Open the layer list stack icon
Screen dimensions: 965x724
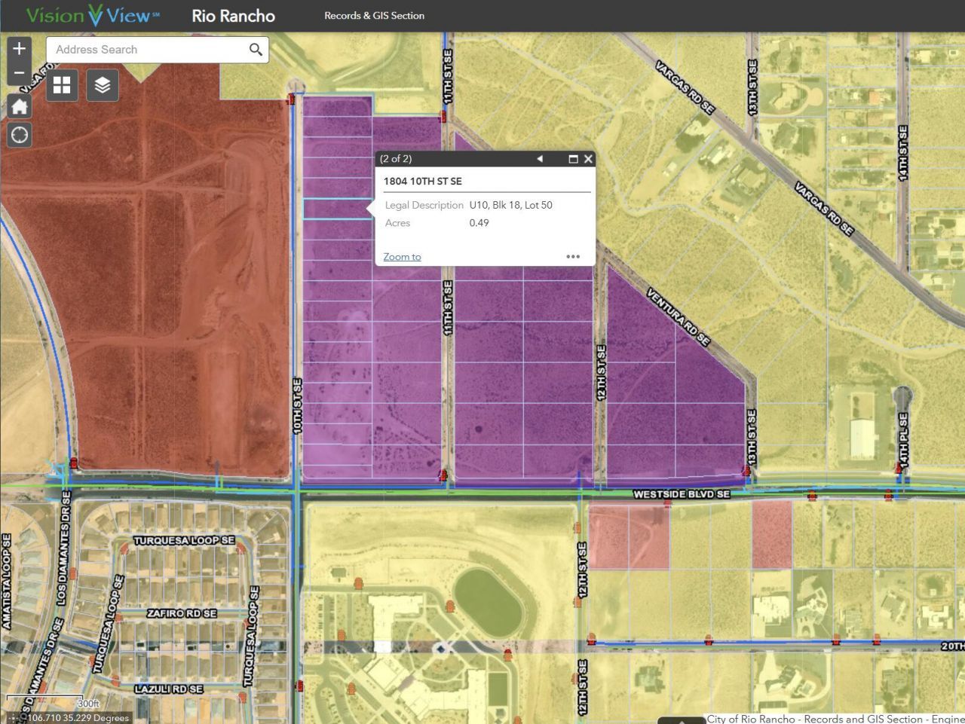click(x=103, y=85)
